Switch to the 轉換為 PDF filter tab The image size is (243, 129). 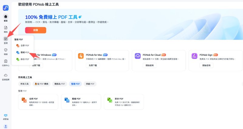point(60,84)
